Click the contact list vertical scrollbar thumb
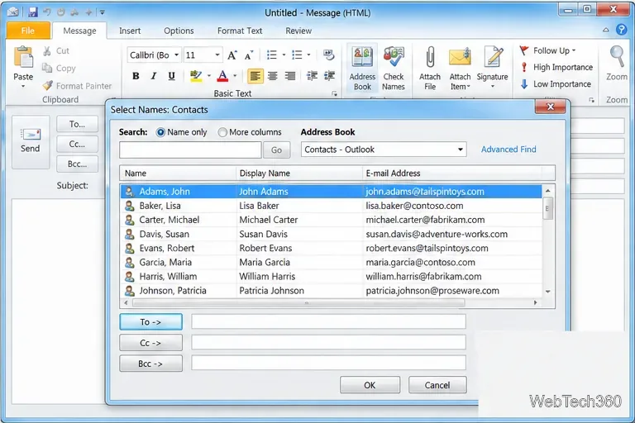This screenshot has width=635, height=423. tap(547, 208)
